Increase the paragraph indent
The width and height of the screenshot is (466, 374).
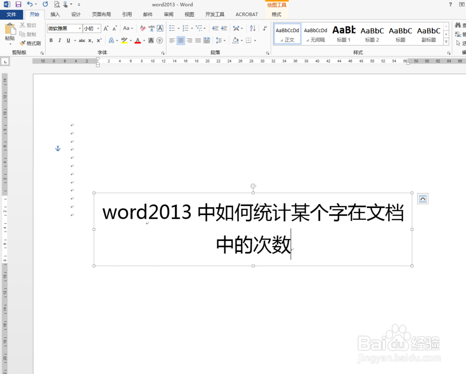224,28
